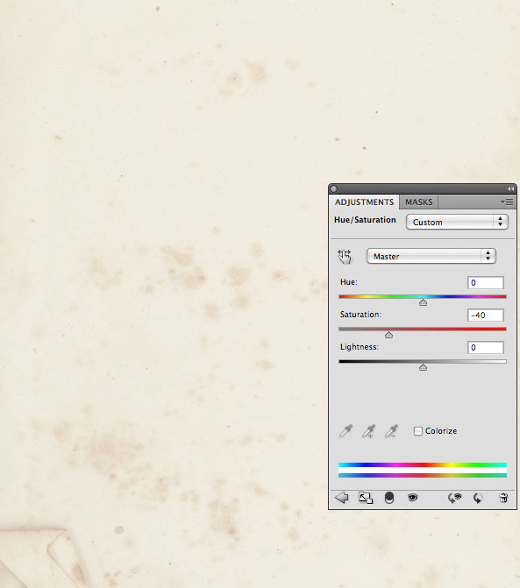Click the Hue: label

click(348, 282)
